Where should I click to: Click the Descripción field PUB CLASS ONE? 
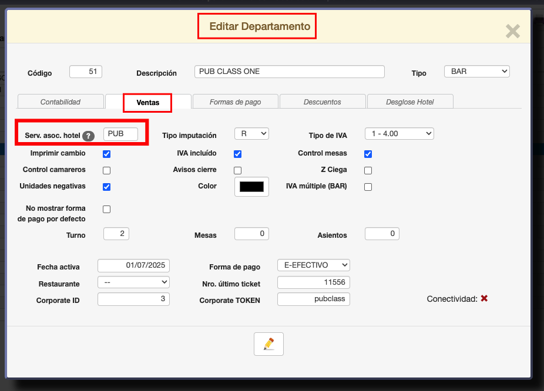click(289, 72)
